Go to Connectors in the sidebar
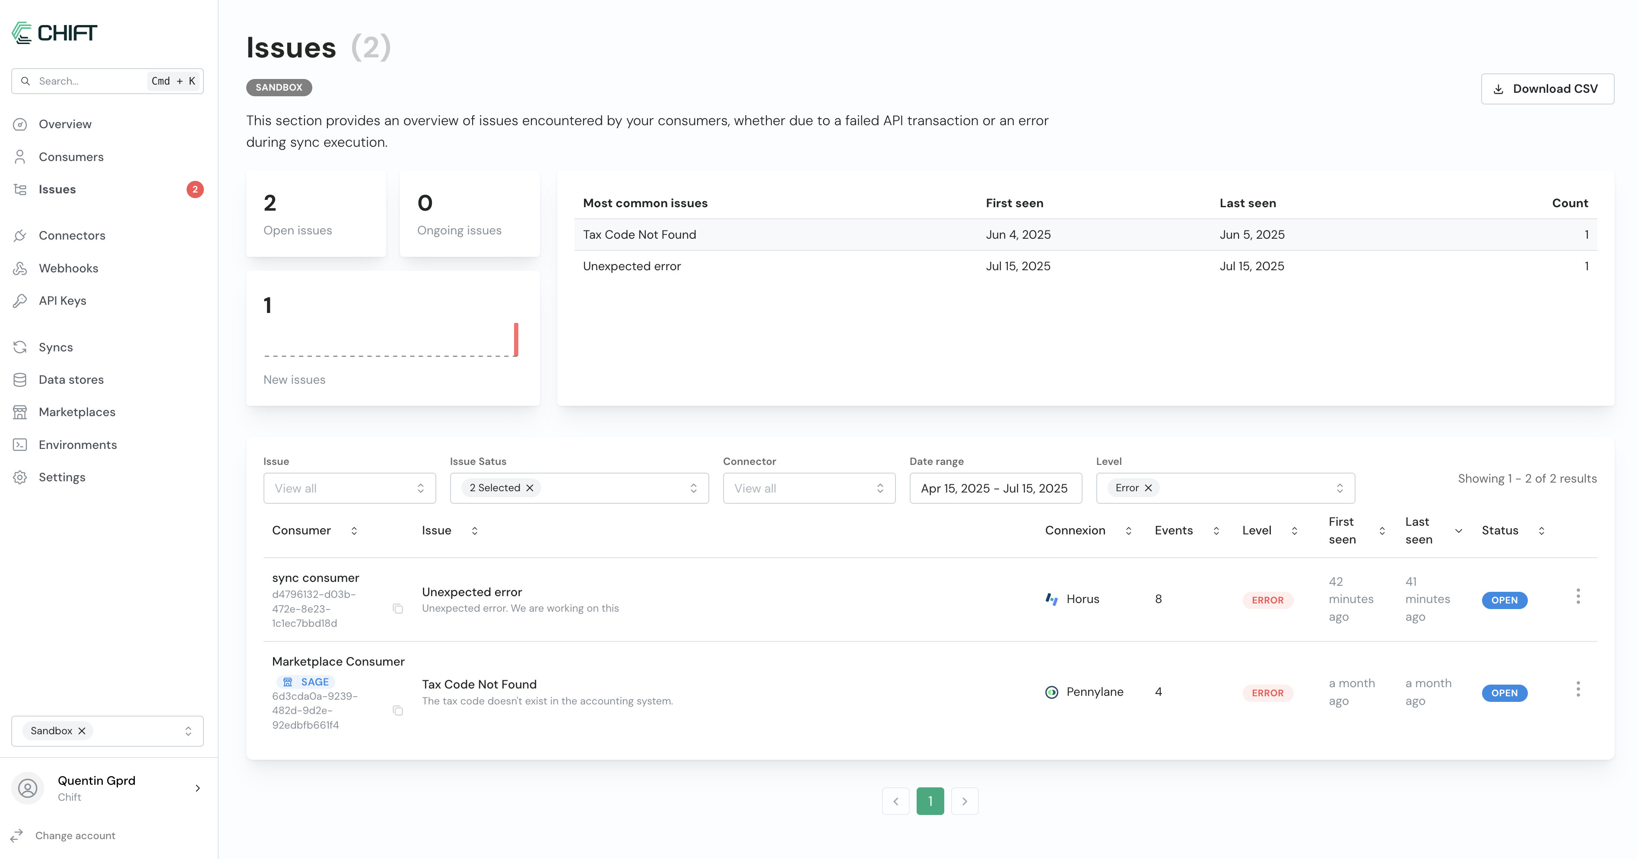The height and width of the screenshot is (859, 1638). (72, 235)
